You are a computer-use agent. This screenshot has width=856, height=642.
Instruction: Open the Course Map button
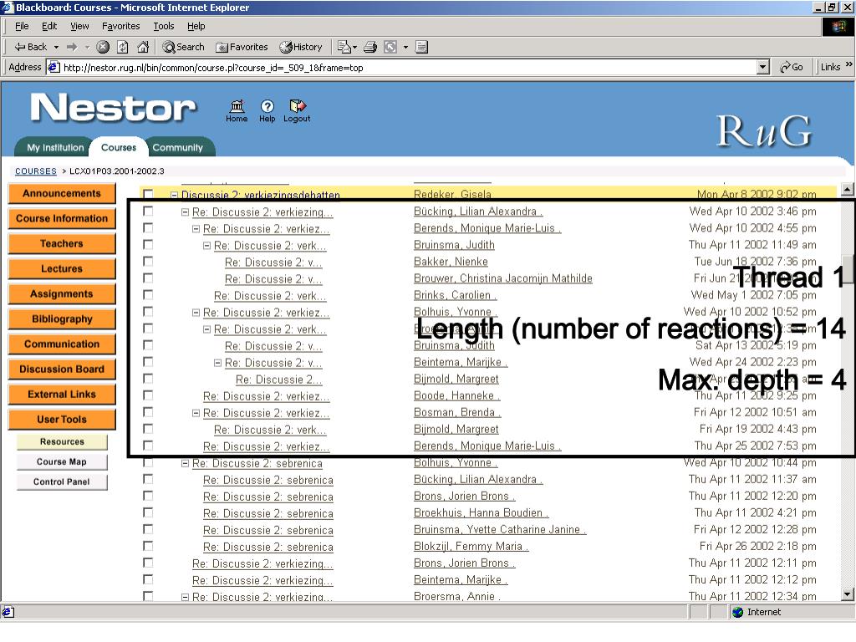point(62,461)
